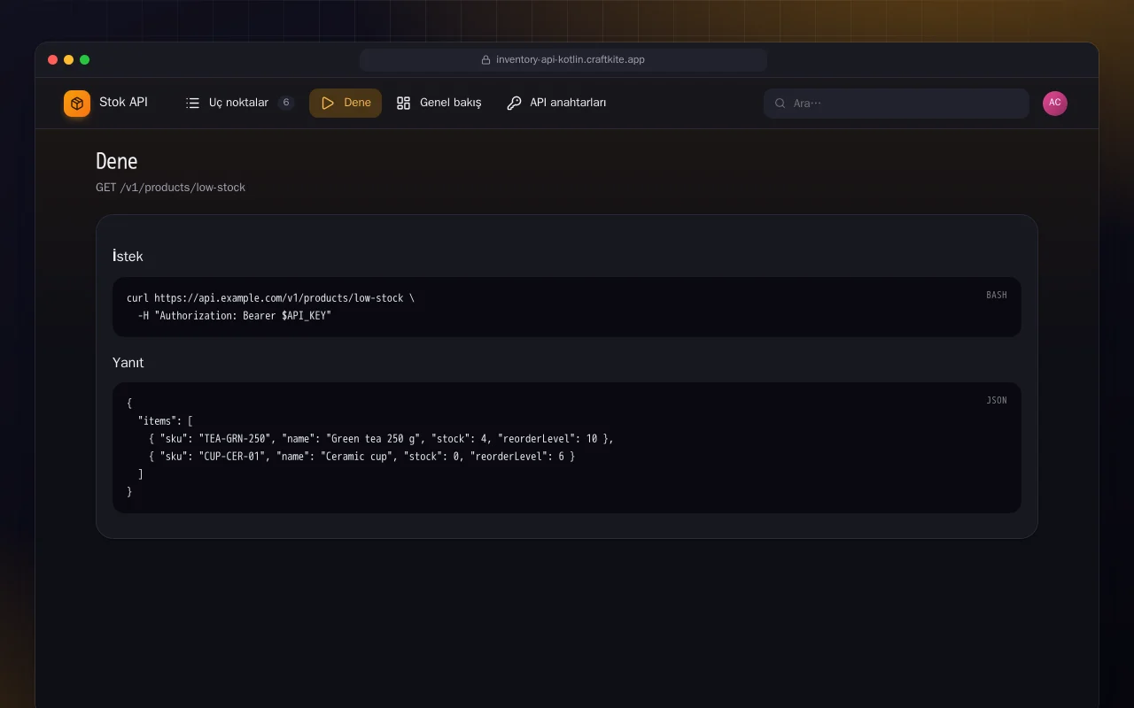
Task: Click the lock icon in the address bar
Action: [485, 60]
